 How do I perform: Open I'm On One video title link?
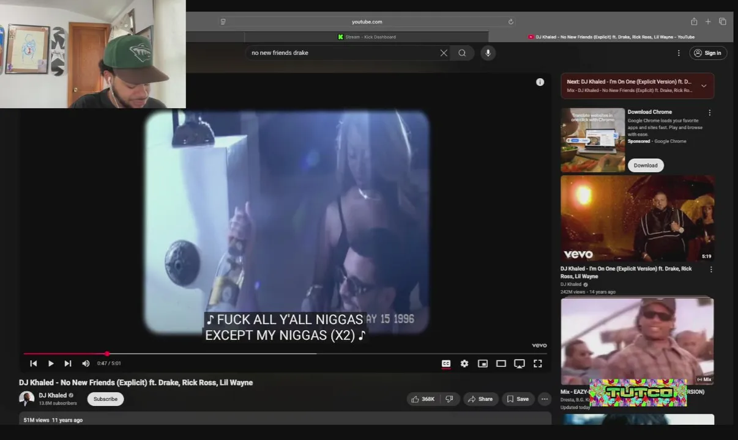626,273
